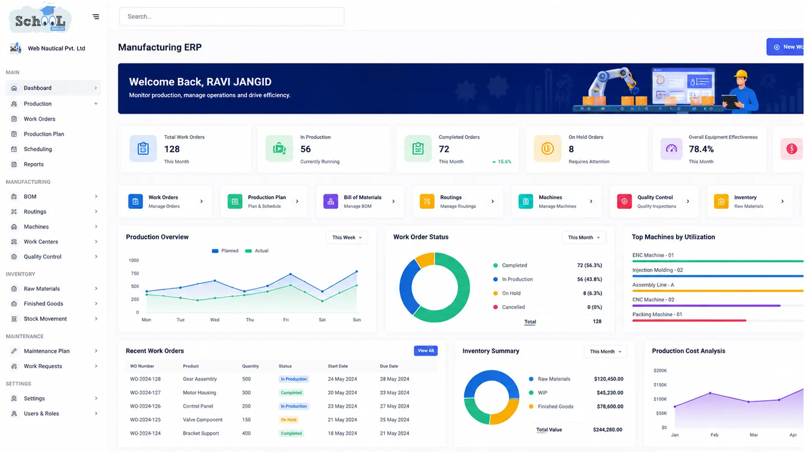Collapse the Production sidebar menu chevron
The image size is (804, 452).
coord(96,104)
